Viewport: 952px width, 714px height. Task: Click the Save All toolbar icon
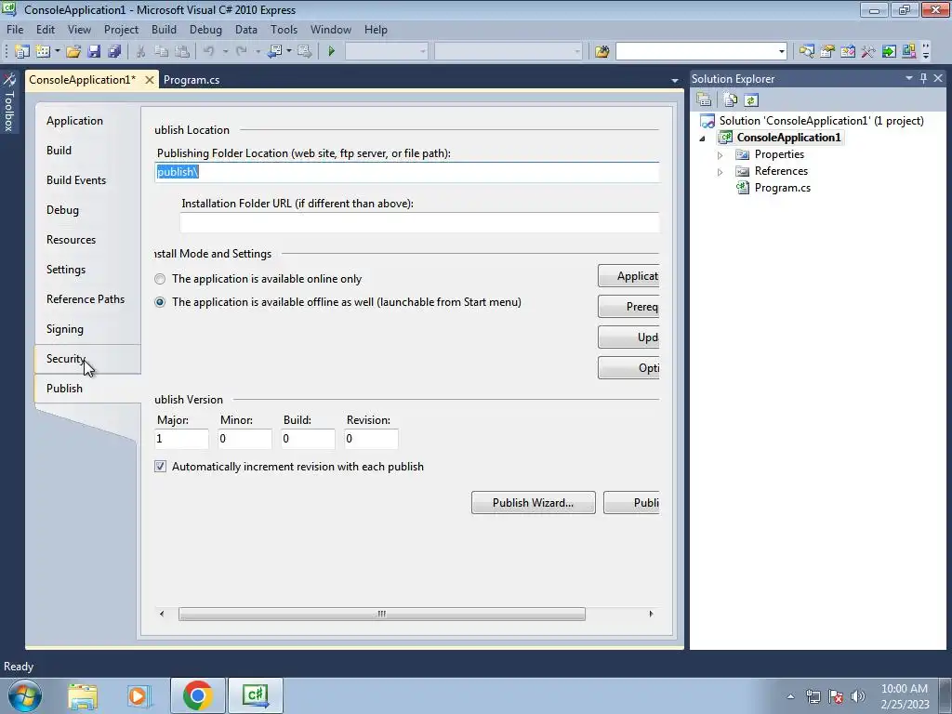(114, 51)
